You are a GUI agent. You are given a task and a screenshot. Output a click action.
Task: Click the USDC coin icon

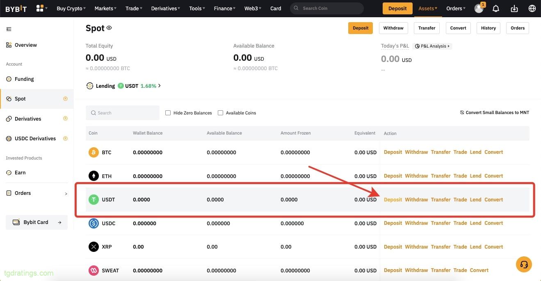pyautogui.click(x=94, y=223)
